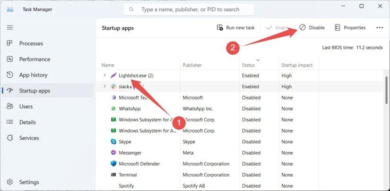The image size is (390, 191).
Task: Click the Terminal app icon
Action: click(113, 174)
